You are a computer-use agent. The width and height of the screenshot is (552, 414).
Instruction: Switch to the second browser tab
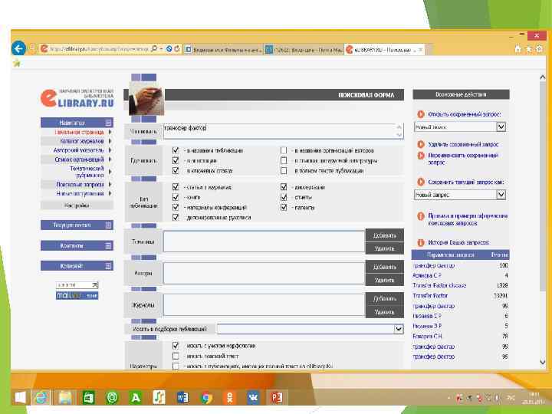(x=304, y=50)
